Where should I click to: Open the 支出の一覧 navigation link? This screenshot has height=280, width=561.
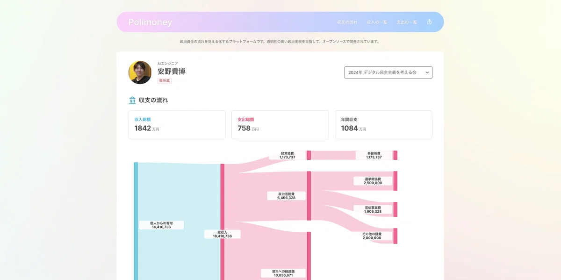click(x=407, y=22)
